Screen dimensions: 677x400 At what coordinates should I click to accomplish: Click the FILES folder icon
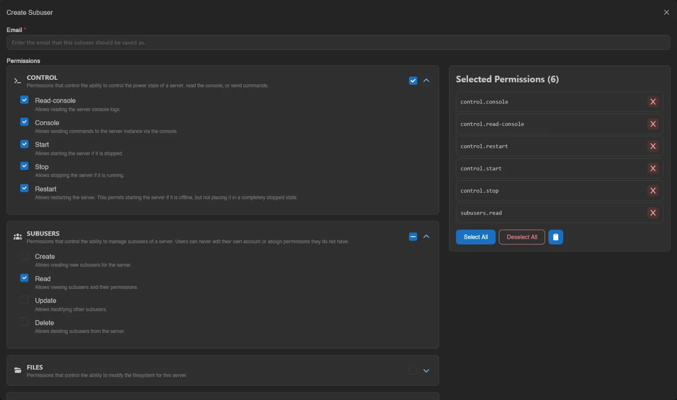18,370
